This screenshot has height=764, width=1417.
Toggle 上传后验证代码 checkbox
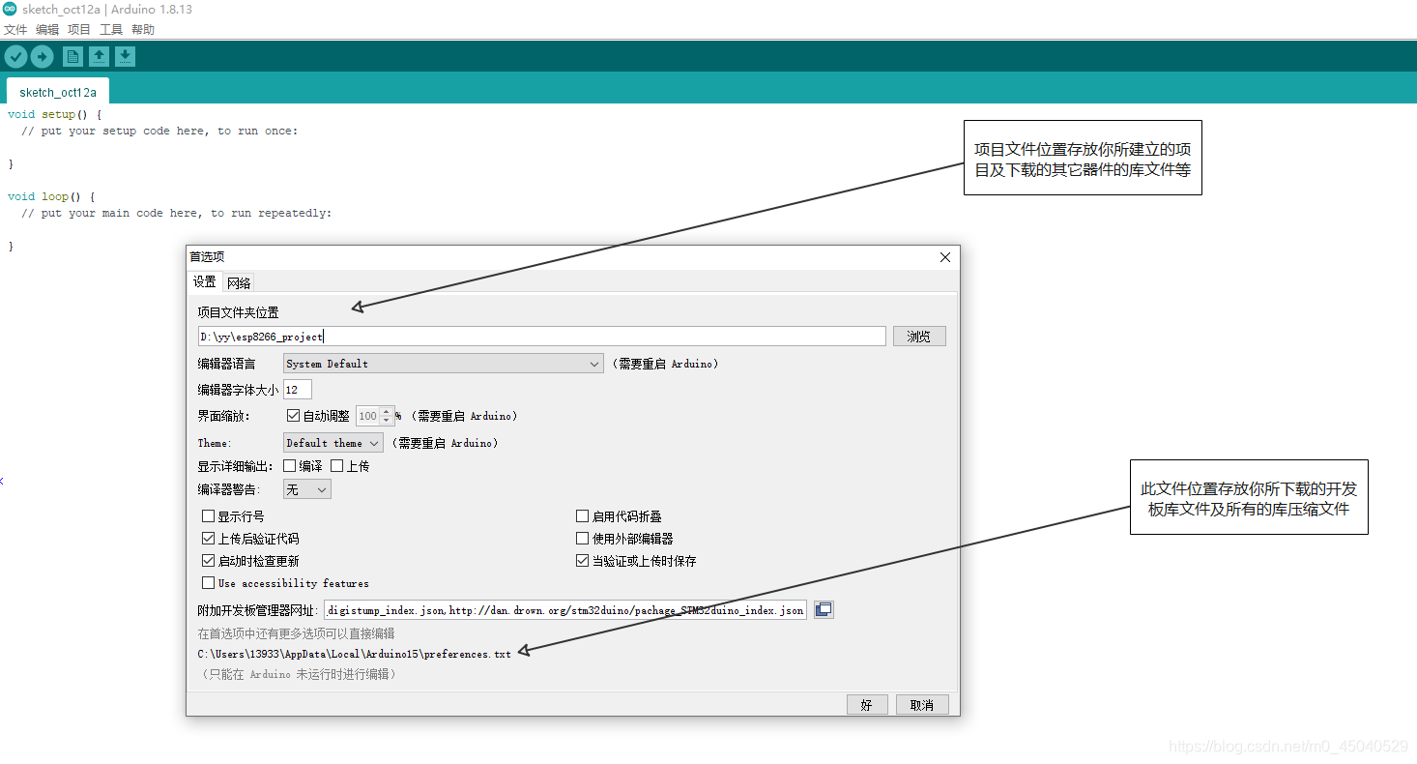click(208, 539)
